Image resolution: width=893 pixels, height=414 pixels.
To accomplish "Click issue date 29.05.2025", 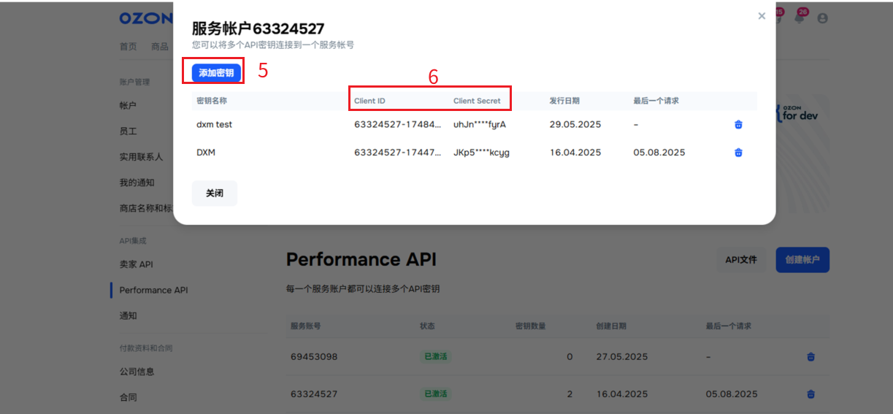I will pos(575,125).
